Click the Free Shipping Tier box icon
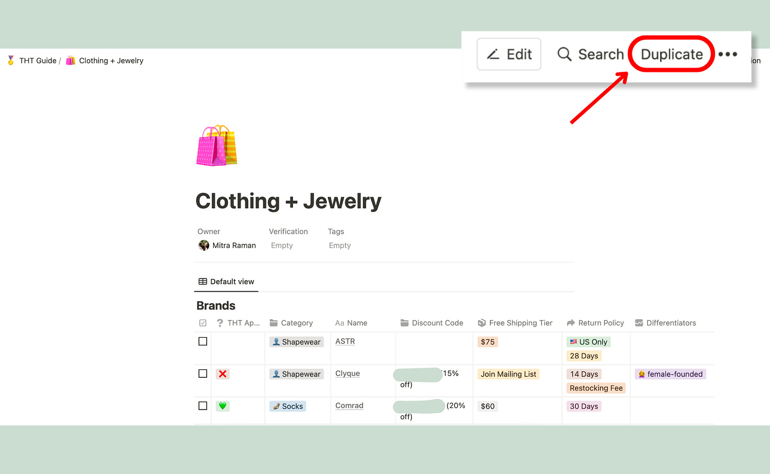This screenshot has height=474, width=770. [482, 323]
